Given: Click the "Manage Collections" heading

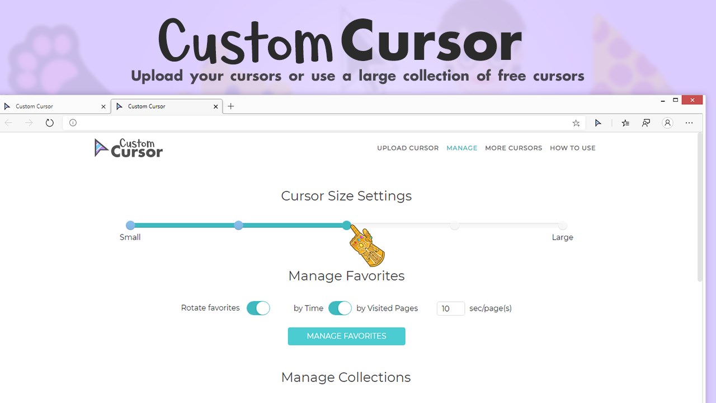Looking at the screenshot, I should (346, 378).
